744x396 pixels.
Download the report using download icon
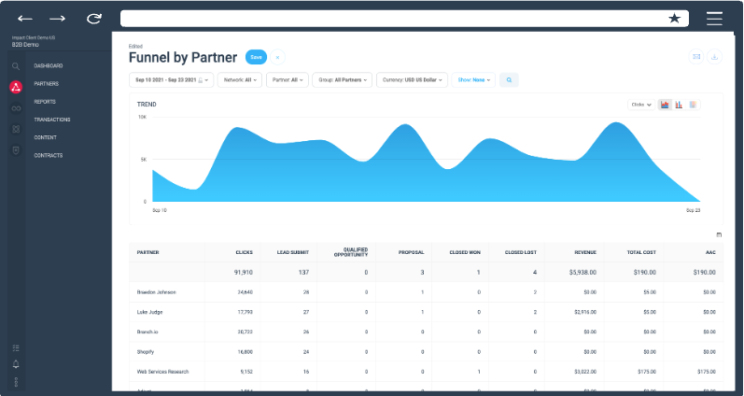pos(715,57)
